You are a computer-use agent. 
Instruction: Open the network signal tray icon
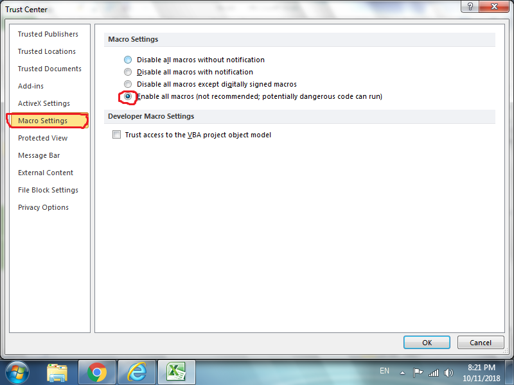click(433, 373)
